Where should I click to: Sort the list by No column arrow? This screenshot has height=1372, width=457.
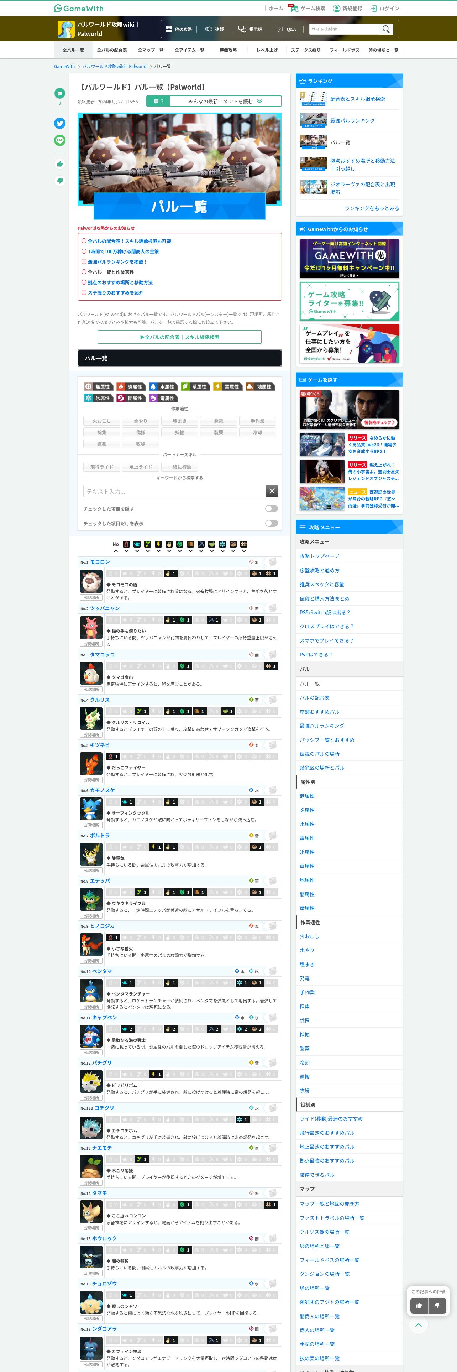pyautogui.click(x=115, y=551)
